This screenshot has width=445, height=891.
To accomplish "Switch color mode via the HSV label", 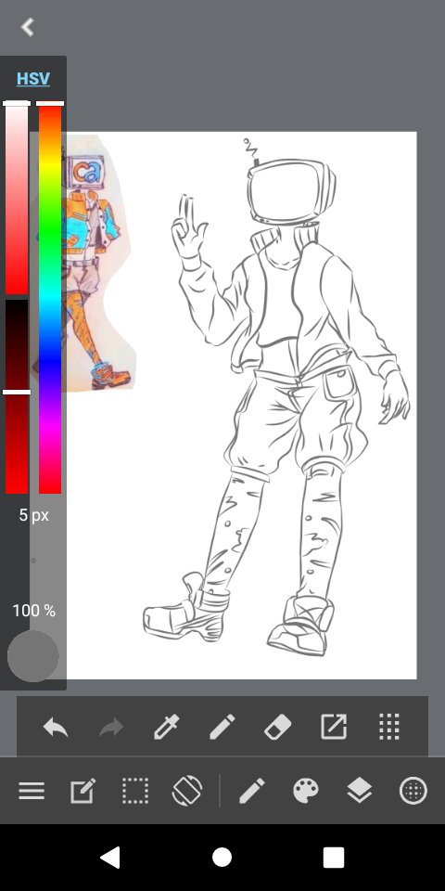I will click(x=33, y=78).
